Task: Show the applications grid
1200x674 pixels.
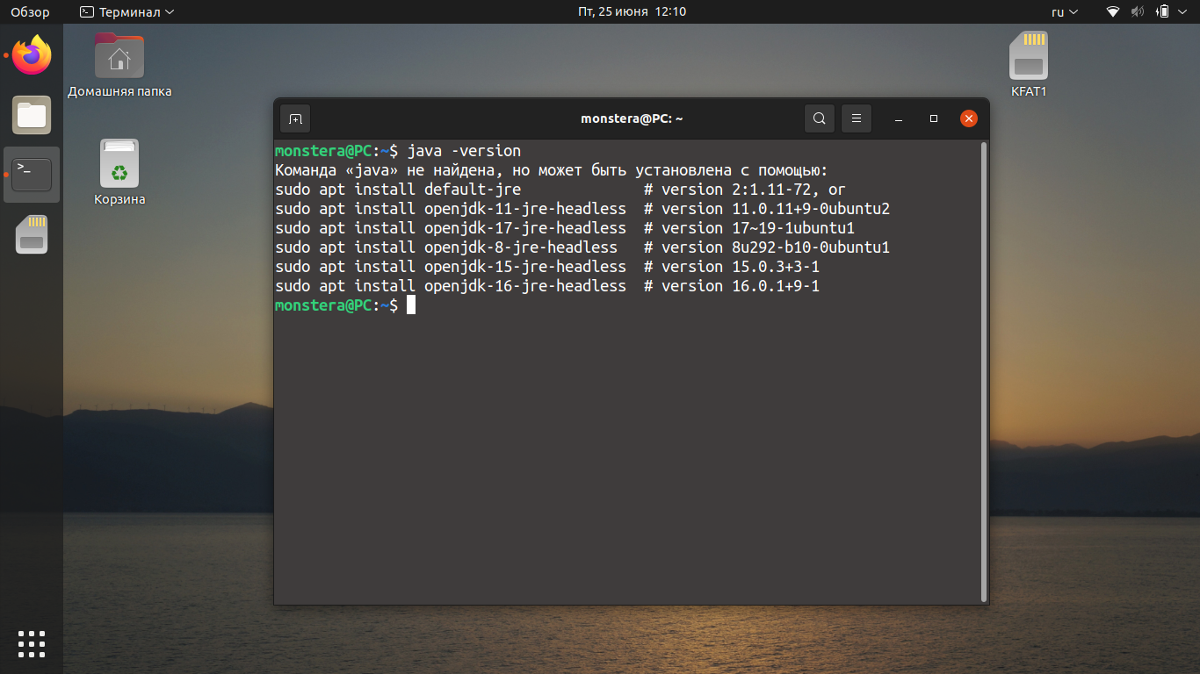Action: (32, 643)
